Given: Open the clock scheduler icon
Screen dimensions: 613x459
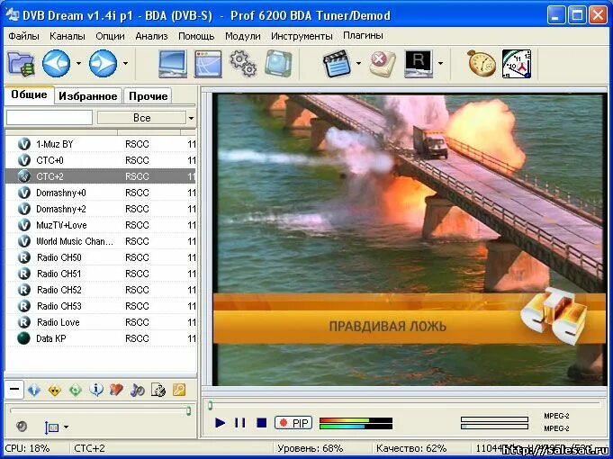Looking at the screenshot, I should pos(517,63).
